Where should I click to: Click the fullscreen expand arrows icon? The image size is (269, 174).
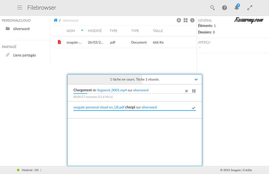(x=249, y=7)
